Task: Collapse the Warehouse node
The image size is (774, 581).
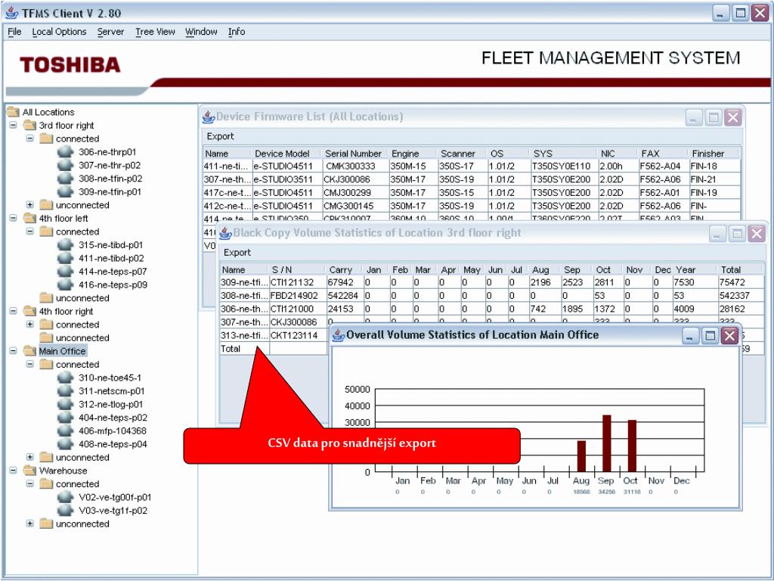Action: pos(14,471)
